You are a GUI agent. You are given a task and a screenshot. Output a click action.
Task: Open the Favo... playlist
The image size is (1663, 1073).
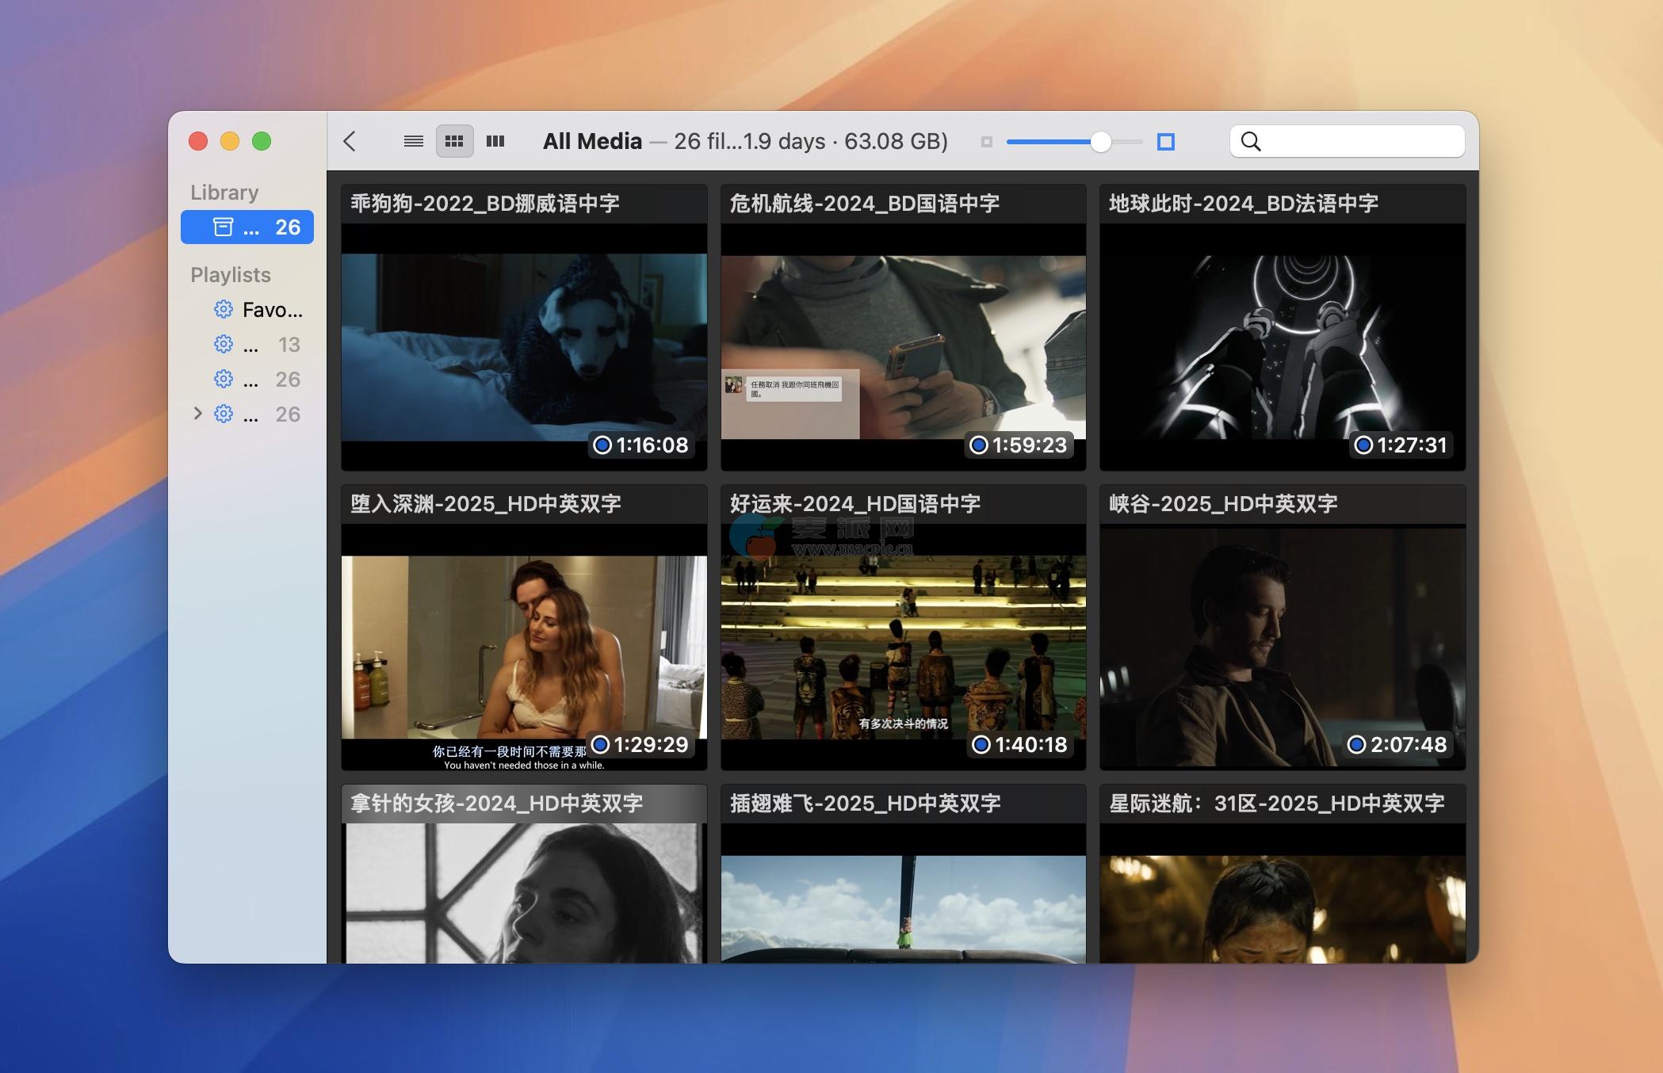point(247,310)
